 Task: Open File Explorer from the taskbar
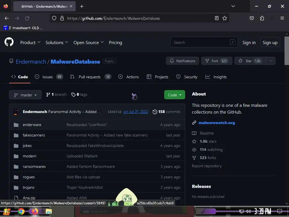point(49,211)
